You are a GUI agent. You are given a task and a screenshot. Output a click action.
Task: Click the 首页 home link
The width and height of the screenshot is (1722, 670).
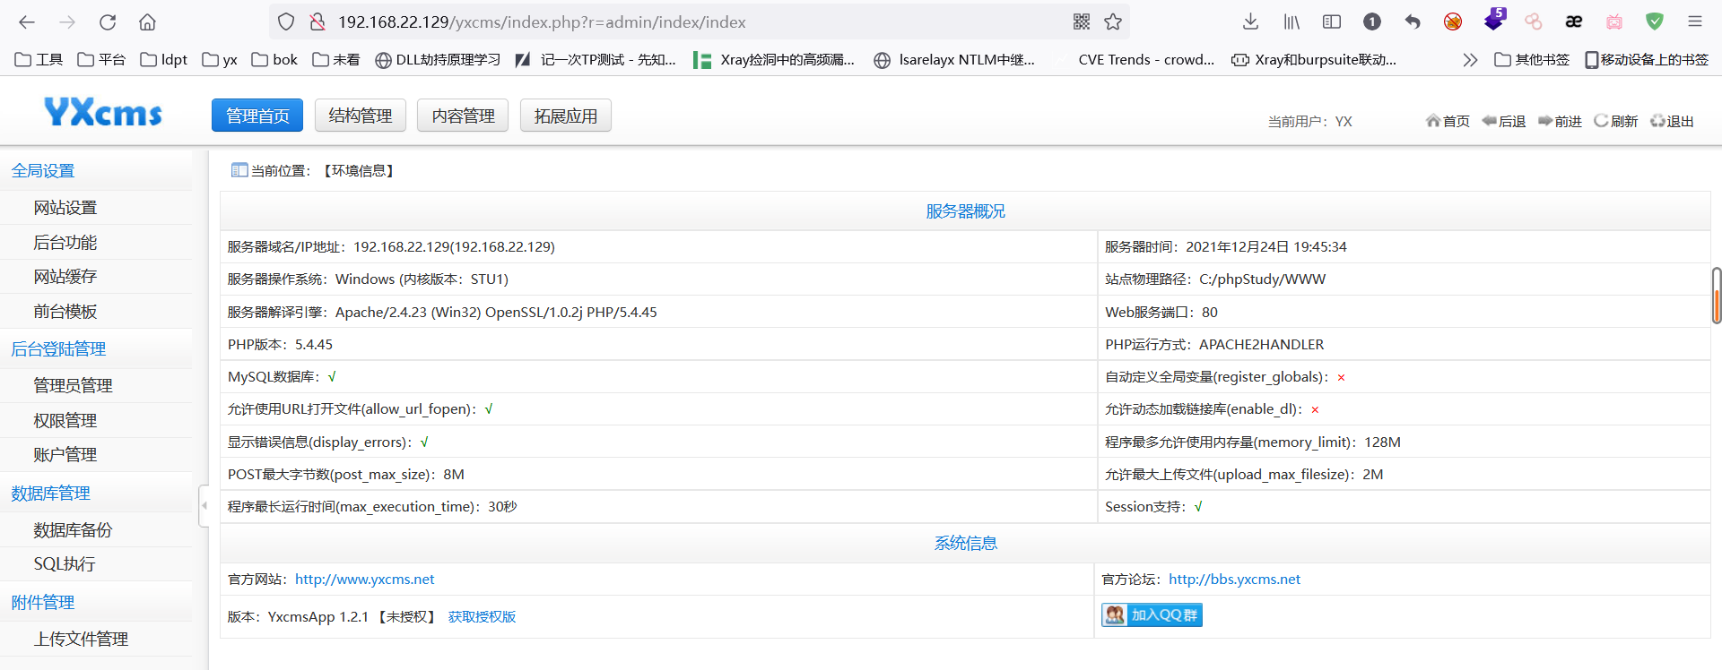click(1448, 121)
